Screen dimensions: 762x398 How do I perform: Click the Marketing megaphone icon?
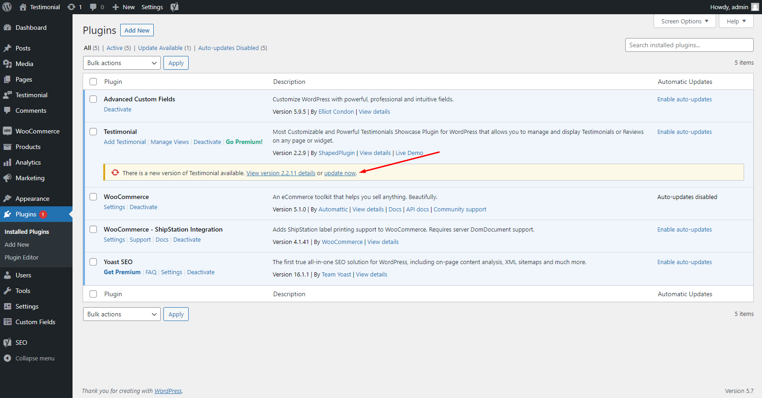pos(7,178)
